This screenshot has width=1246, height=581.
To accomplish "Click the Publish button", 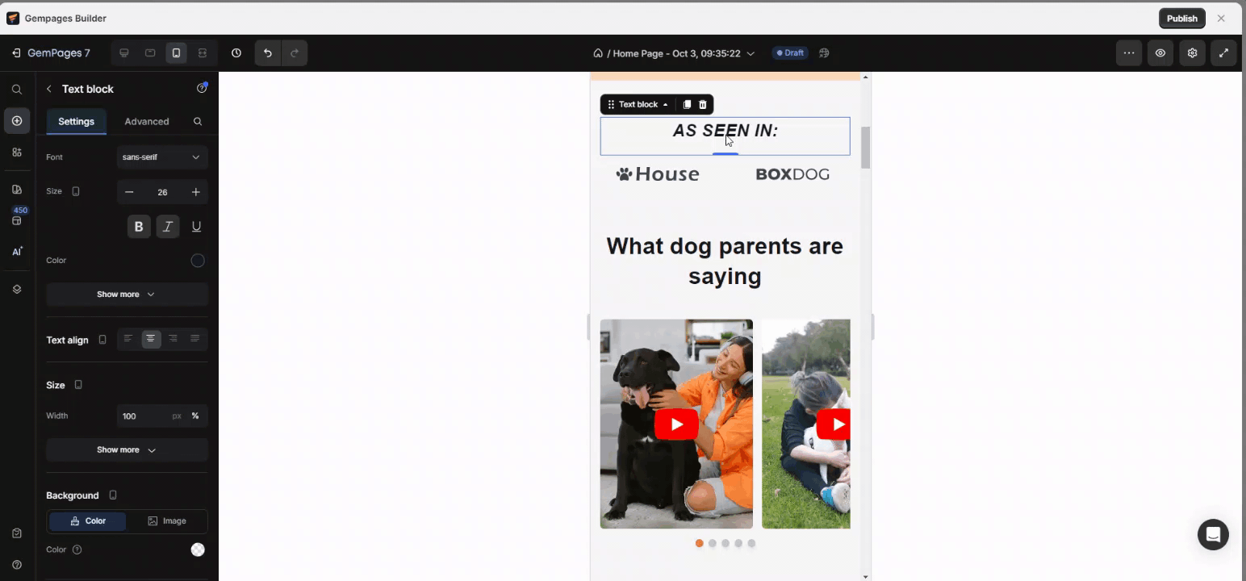I will [x=1181, y=18].
